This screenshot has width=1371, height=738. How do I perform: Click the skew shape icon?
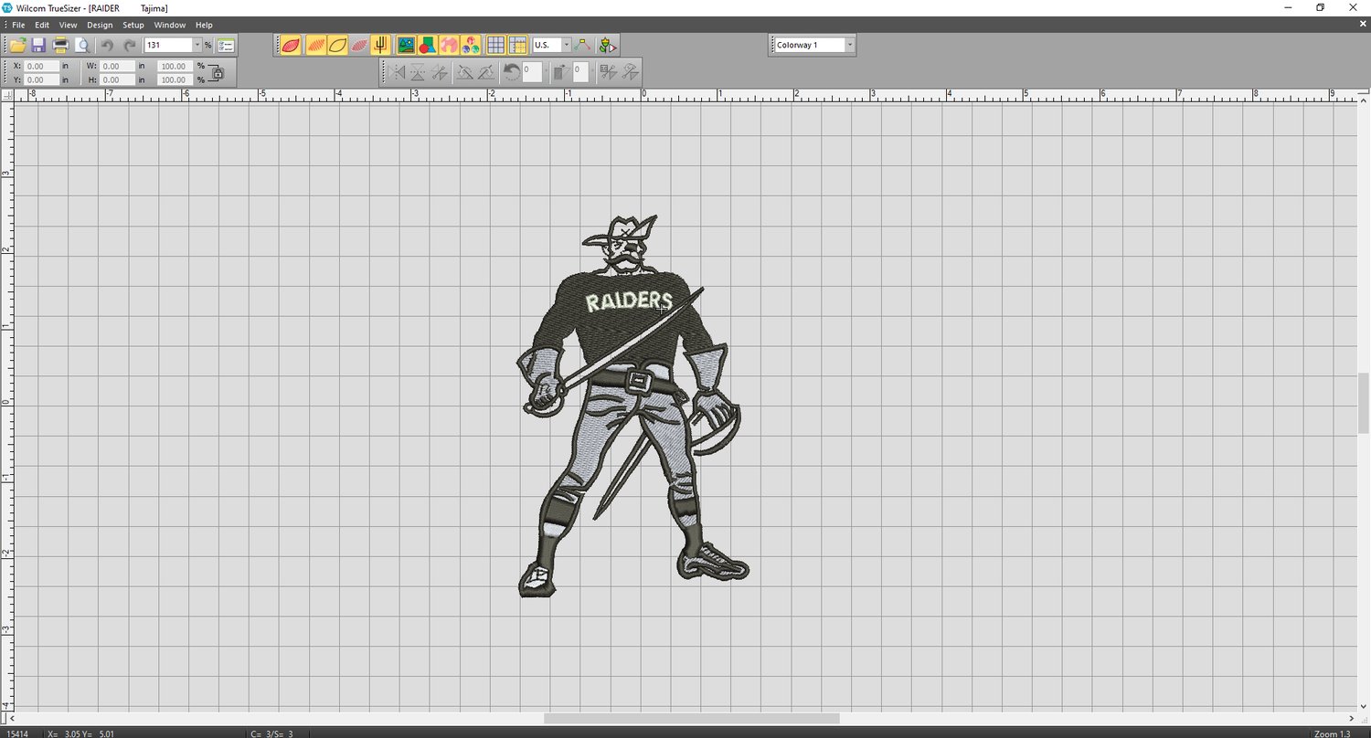(x=562, y=71)
